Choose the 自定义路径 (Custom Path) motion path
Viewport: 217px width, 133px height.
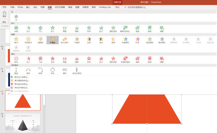click(x=77, y=71)
